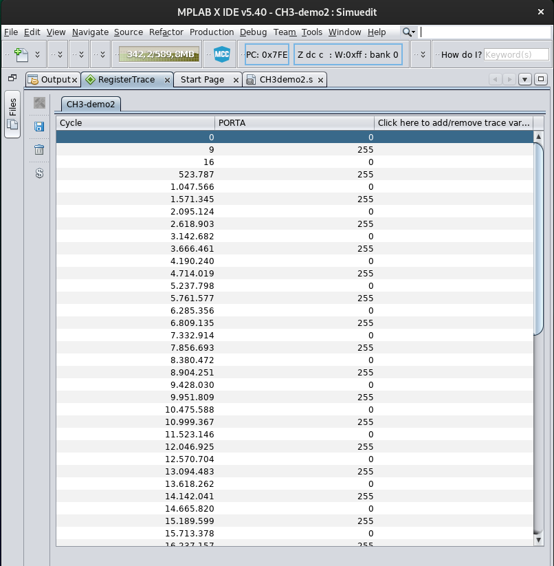This screenshot has height=566, width=554.
Task: Select the row with cycle 15.713.378
Action: pyautogui.click(x=295, y=534)
